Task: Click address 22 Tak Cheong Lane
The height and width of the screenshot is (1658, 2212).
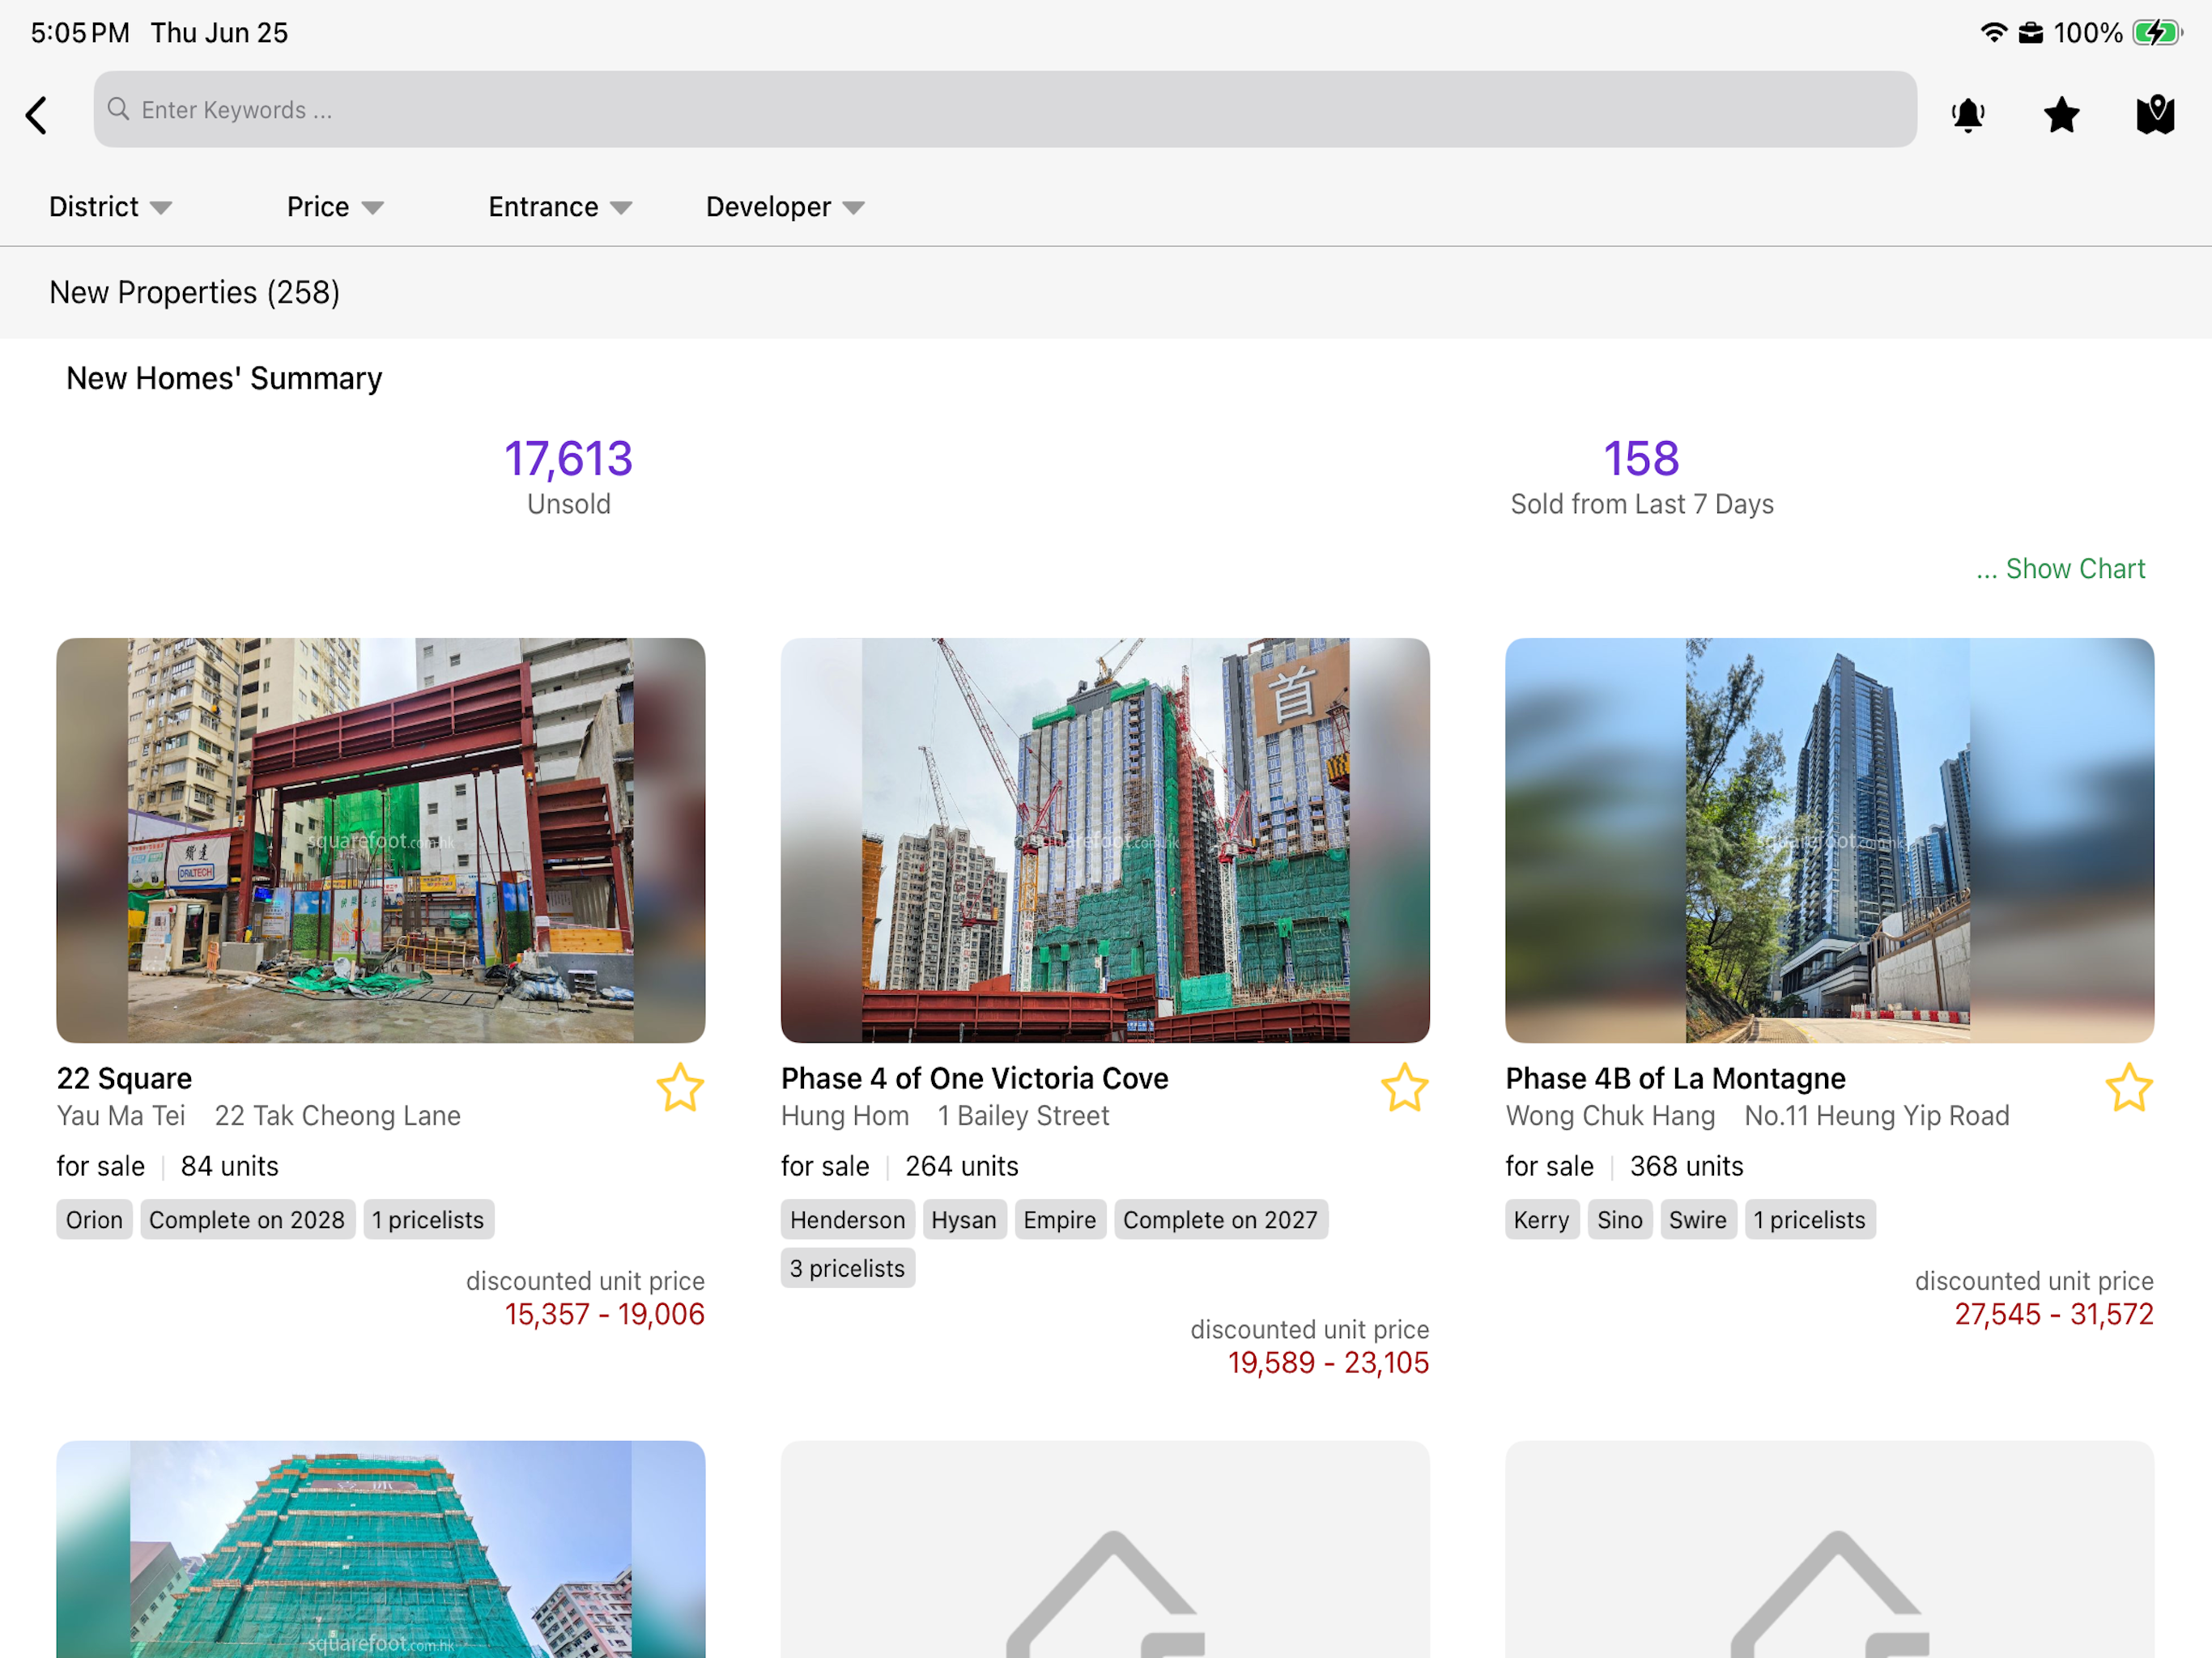Action: (337, 1115)
